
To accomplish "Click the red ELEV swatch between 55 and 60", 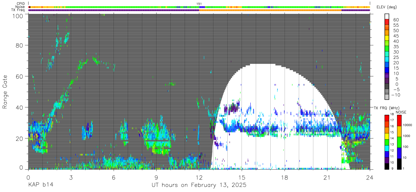I will (x=387, y=22).
